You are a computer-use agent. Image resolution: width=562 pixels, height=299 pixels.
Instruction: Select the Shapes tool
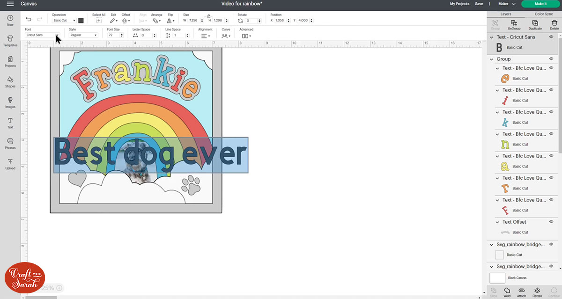(x=10, y=81)
